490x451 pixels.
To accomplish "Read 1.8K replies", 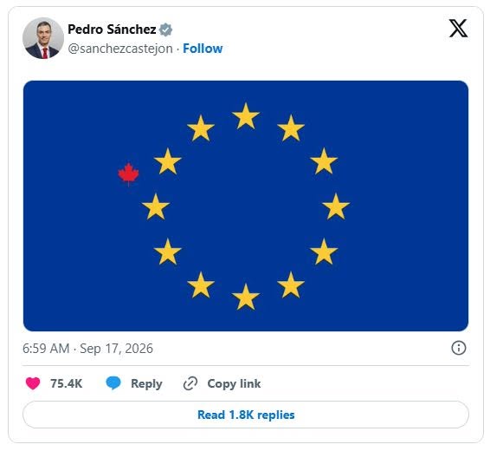I will (x=246, y=415).
